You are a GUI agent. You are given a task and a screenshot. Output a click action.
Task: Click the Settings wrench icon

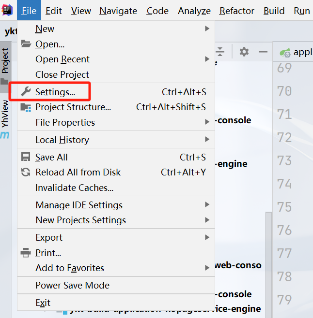26,92
